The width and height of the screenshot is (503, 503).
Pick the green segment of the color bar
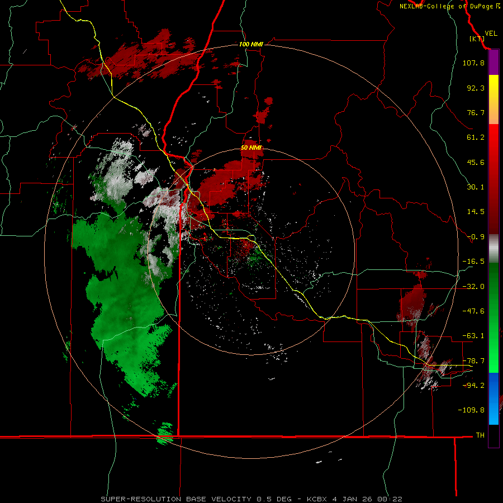pos(493,317)
